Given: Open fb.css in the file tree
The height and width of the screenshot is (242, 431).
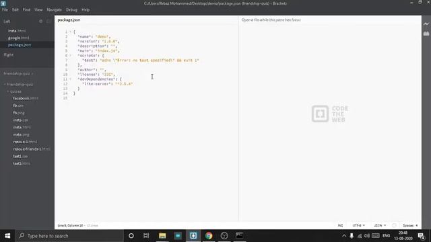Looking at the screenshot, I should 18,106.
